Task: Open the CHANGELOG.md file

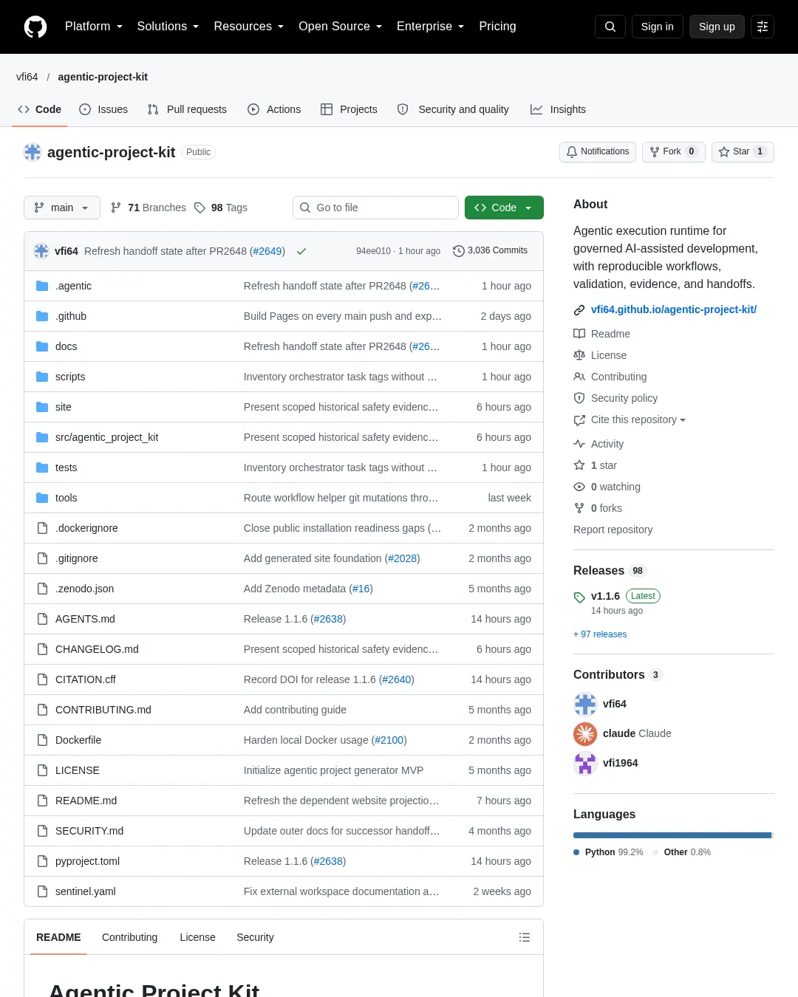Action: [97, 649]
